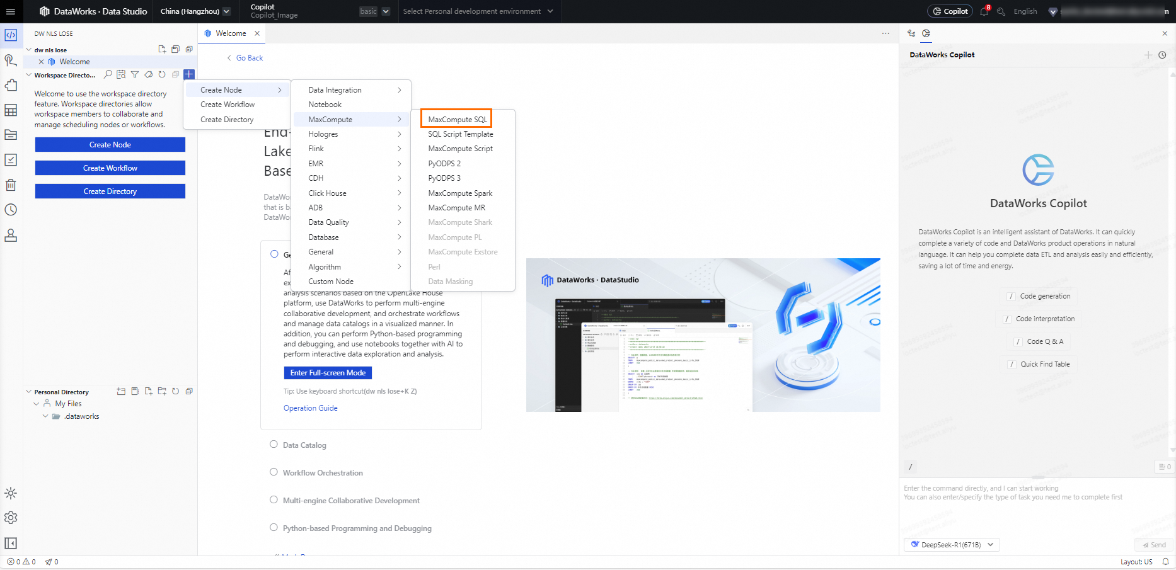Click the more options ellipsis in editor tab bar
Viewport: 1176px width, 570px height.
(885, 33)
